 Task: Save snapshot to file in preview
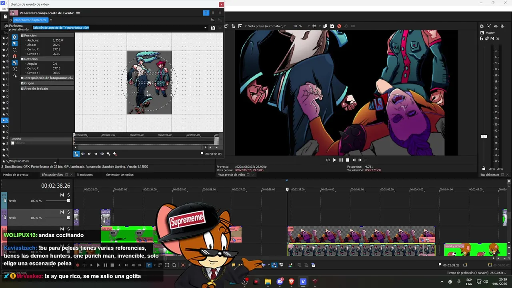pos(332,26)
